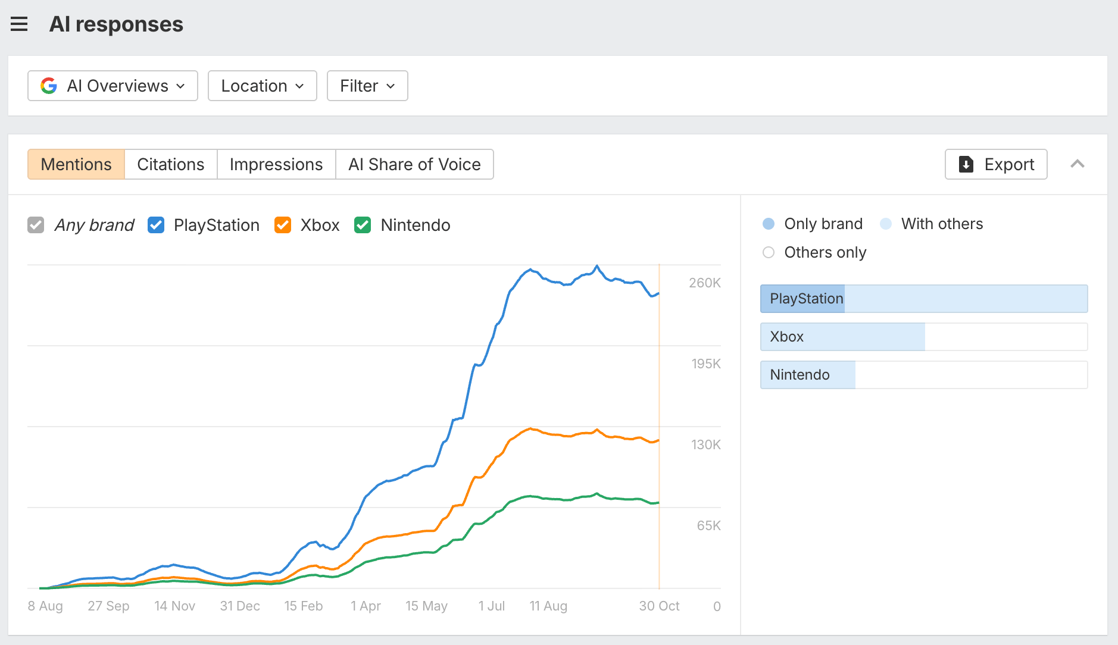Click the Only brand legend dot
Viewport: 1118px width, 645px height.
click(x=769, y=224)
